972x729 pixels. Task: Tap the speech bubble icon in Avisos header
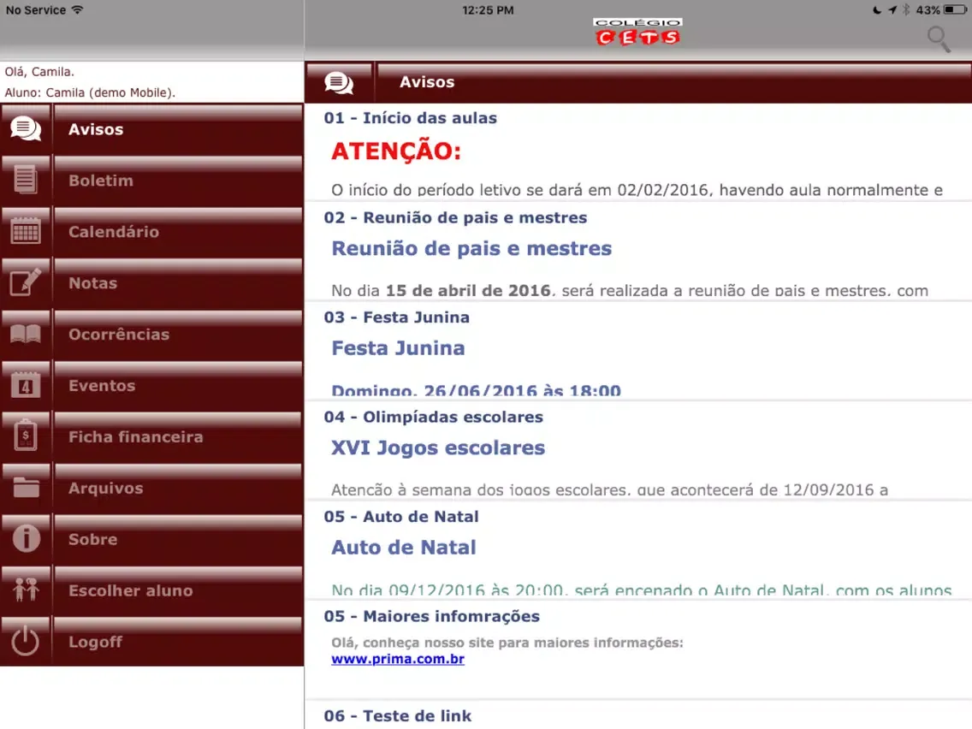coord(339,82)
